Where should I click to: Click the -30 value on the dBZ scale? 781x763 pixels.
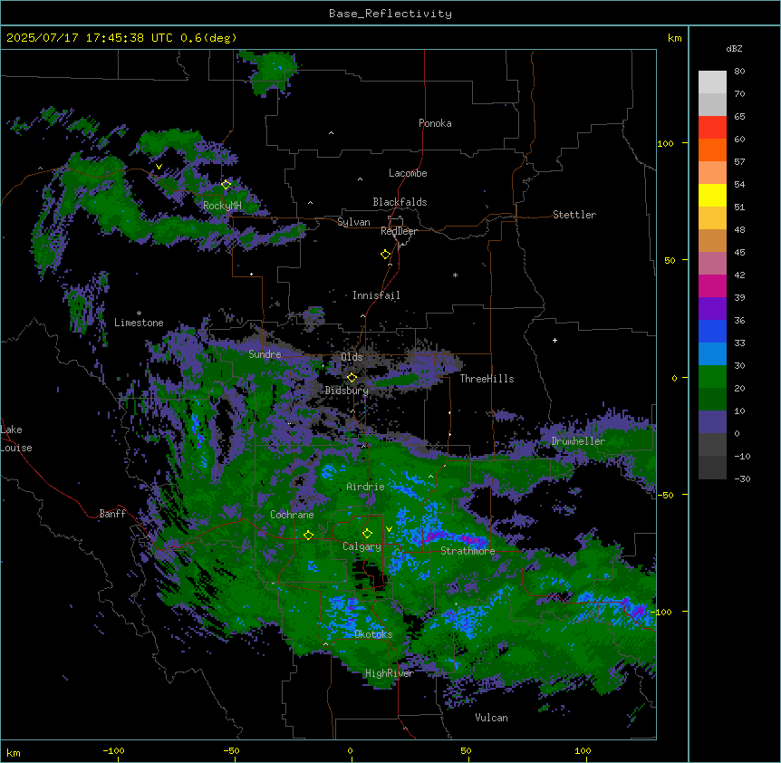pos(742,479)
